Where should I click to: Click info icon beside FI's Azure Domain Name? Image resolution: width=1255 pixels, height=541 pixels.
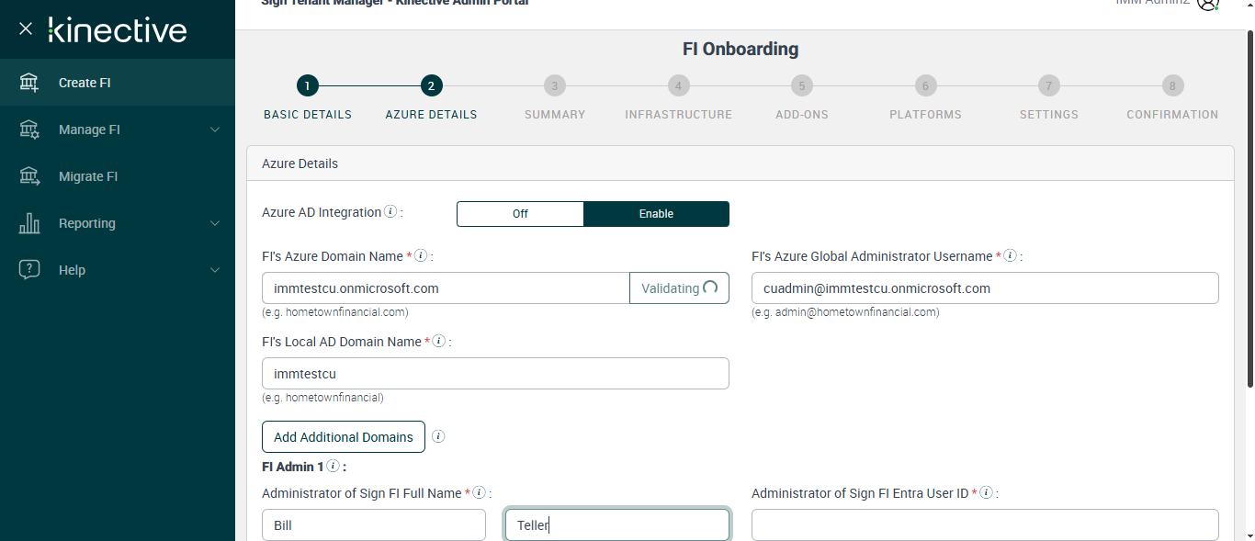(x=421, y=255)
